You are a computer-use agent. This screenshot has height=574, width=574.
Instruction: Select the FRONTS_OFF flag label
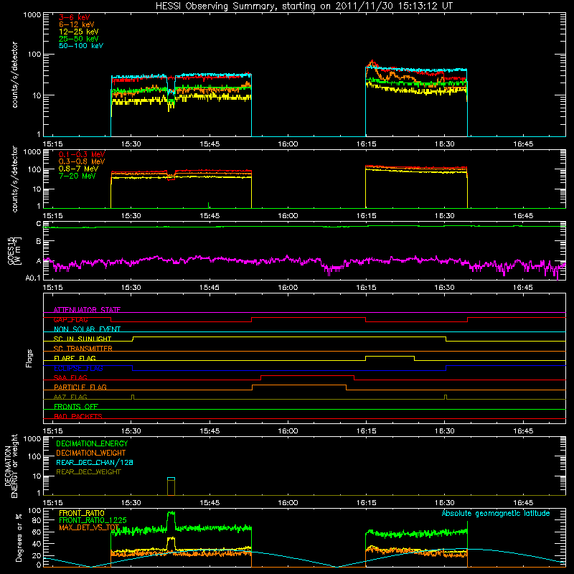(76, 406)
